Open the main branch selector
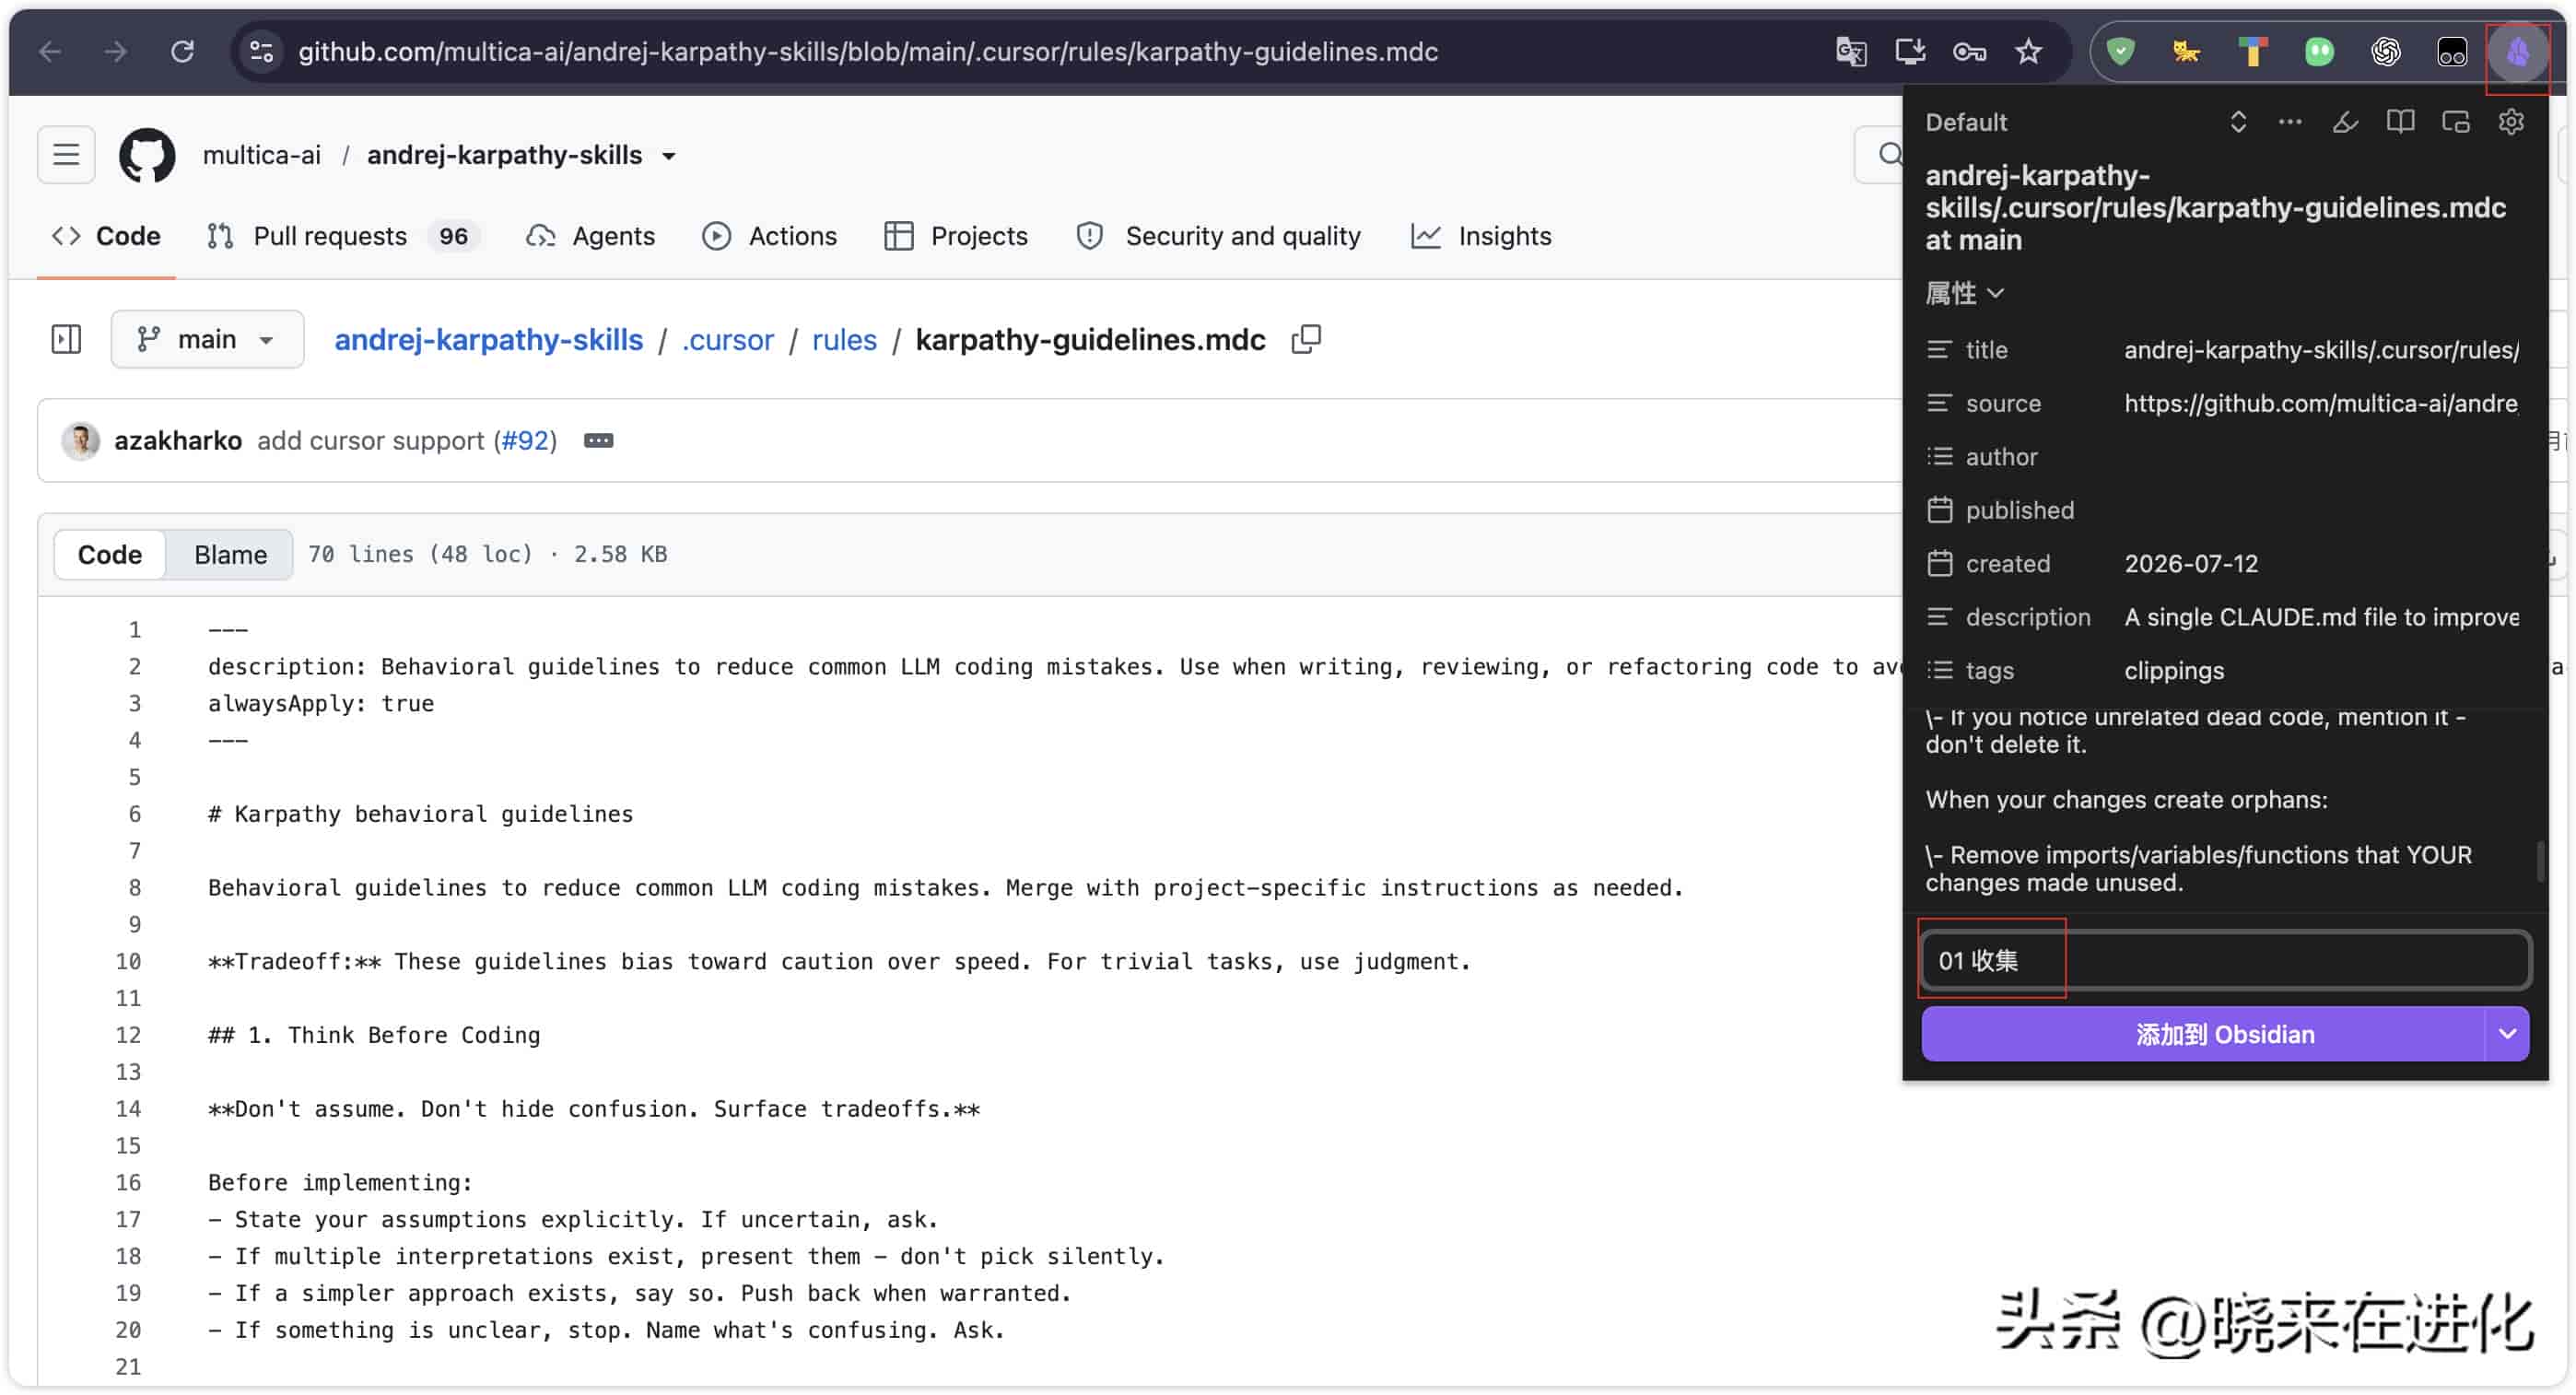Viewport: 2576px width, 1395px height. coord(207,340)
